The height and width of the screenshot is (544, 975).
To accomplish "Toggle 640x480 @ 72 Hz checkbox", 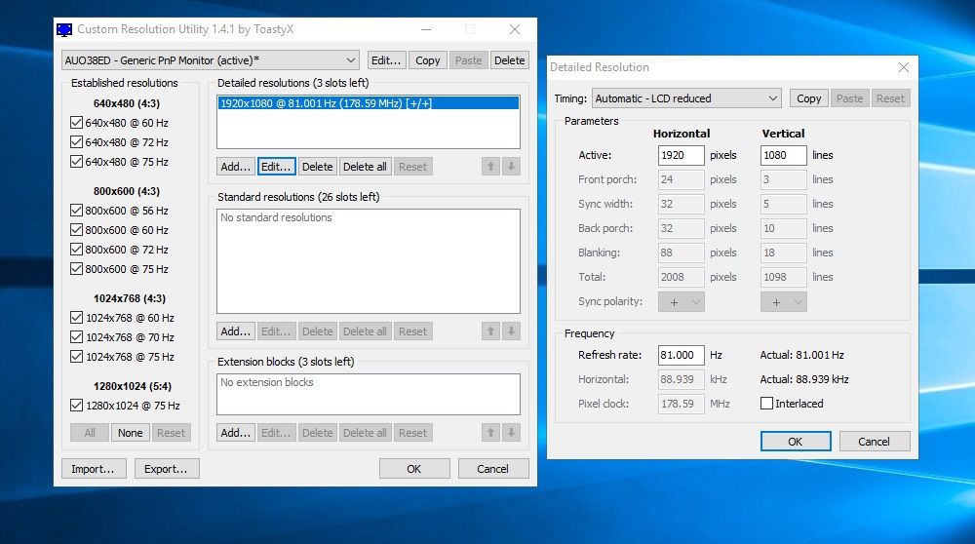I will [76, 141].
